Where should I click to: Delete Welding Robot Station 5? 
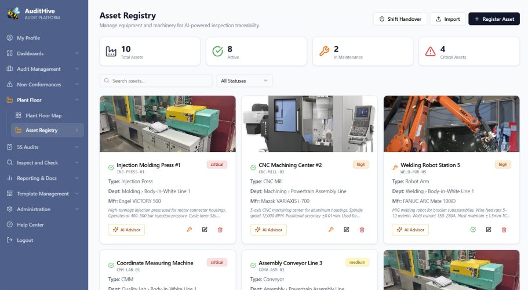[504, 230]
